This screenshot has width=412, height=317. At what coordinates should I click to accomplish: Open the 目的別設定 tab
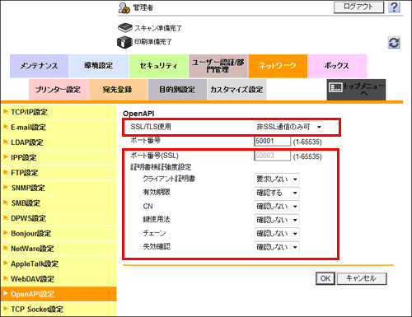coord(177,90)
